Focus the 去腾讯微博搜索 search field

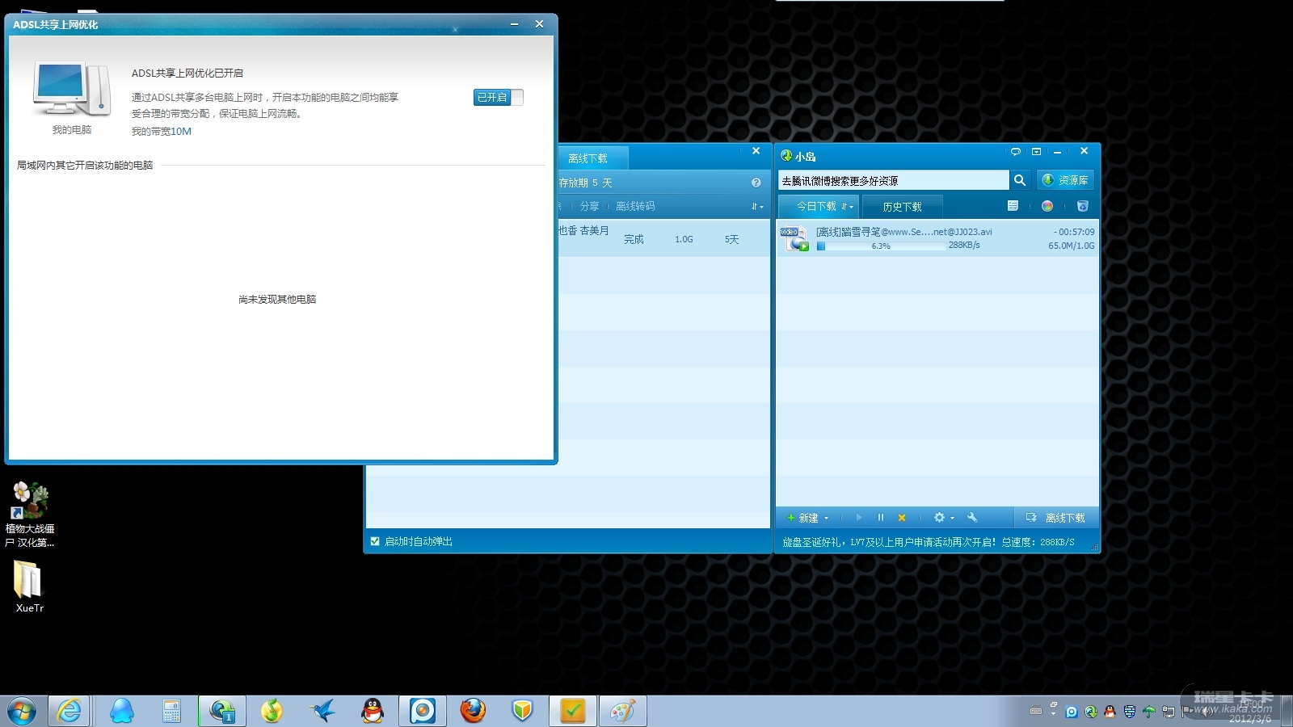click(x=893, y=180)
